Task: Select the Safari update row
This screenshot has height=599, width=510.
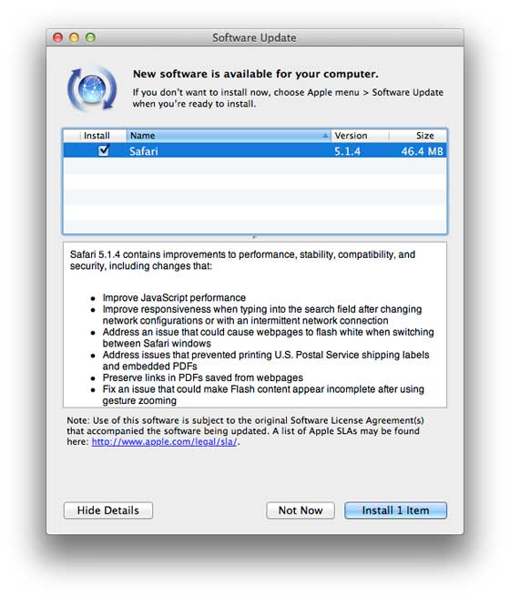Action: pyautogui.click(x=255, y=150)
